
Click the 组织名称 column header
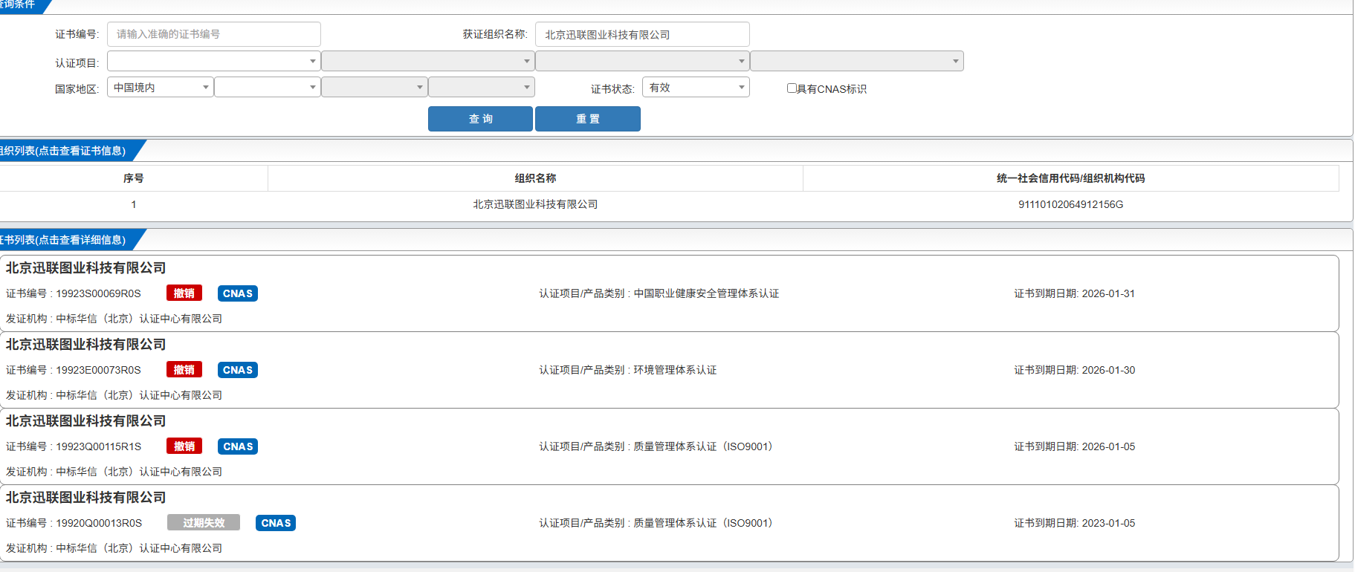[x=535, y=178]
